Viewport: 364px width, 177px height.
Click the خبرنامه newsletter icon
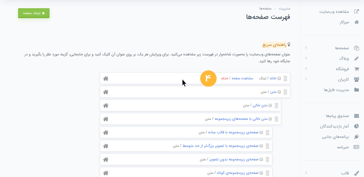point(356,147)
